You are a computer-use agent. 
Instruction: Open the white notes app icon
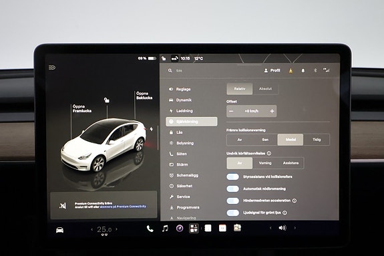208,228
